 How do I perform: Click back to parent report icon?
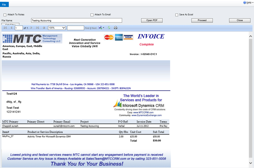click(44, 28)
